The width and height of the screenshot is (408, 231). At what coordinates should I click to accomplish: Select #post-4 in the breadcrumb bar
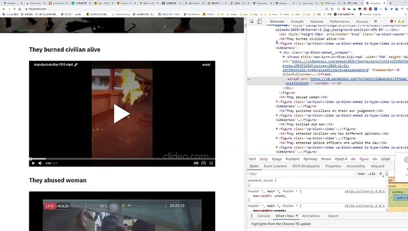pos(341,159)
